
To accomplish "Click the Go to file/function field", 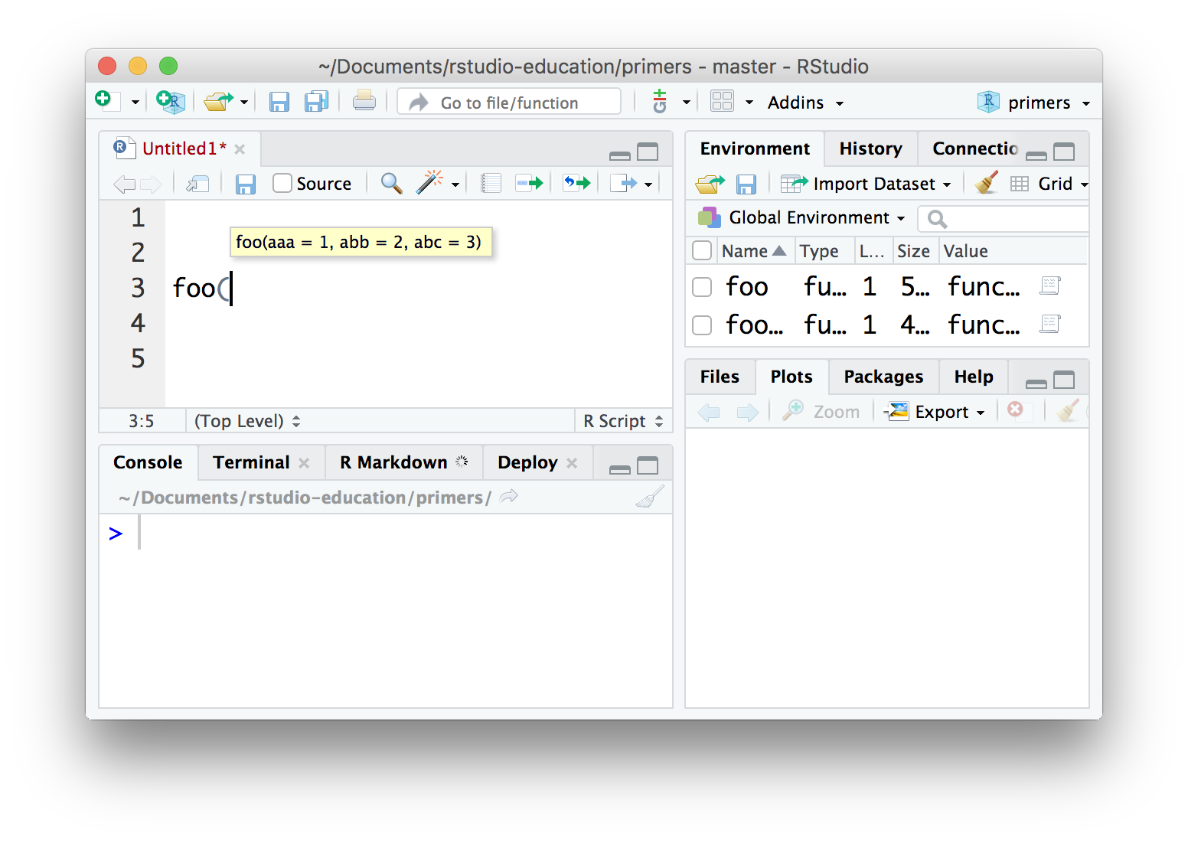I will 509,103.
